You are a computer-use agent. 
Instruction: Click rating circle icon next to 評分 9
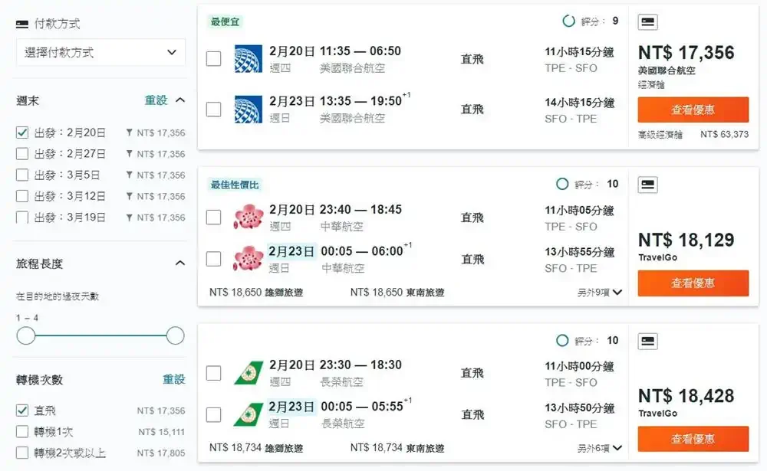(x=568, y=21)
